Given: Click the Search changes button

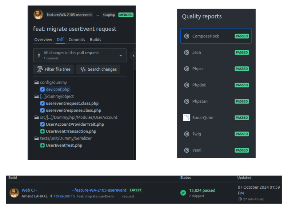Looking at the screenshot, I should 98,69.
